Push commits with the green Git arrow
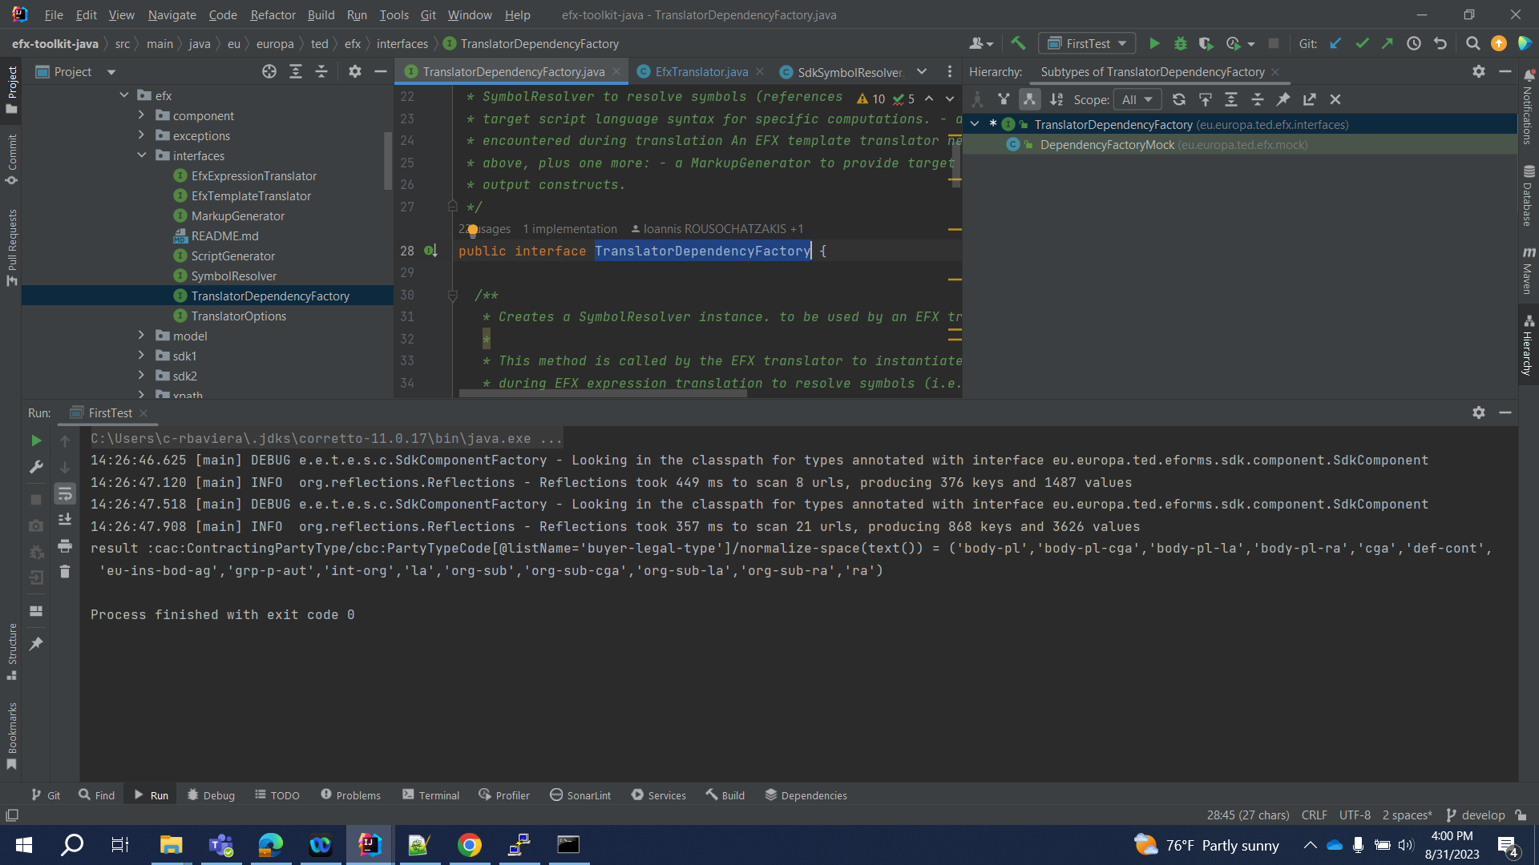 pos(1388,43)
